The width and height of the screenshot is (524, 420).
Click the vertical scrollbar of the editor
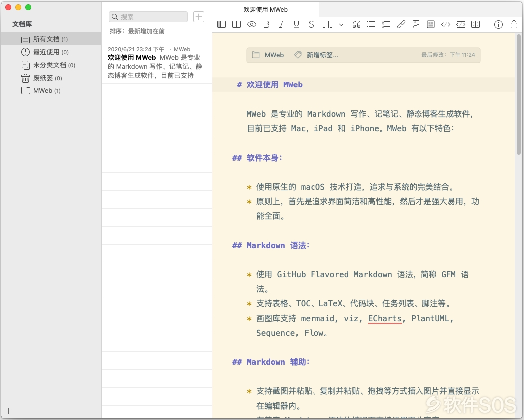tap(519, 93)
